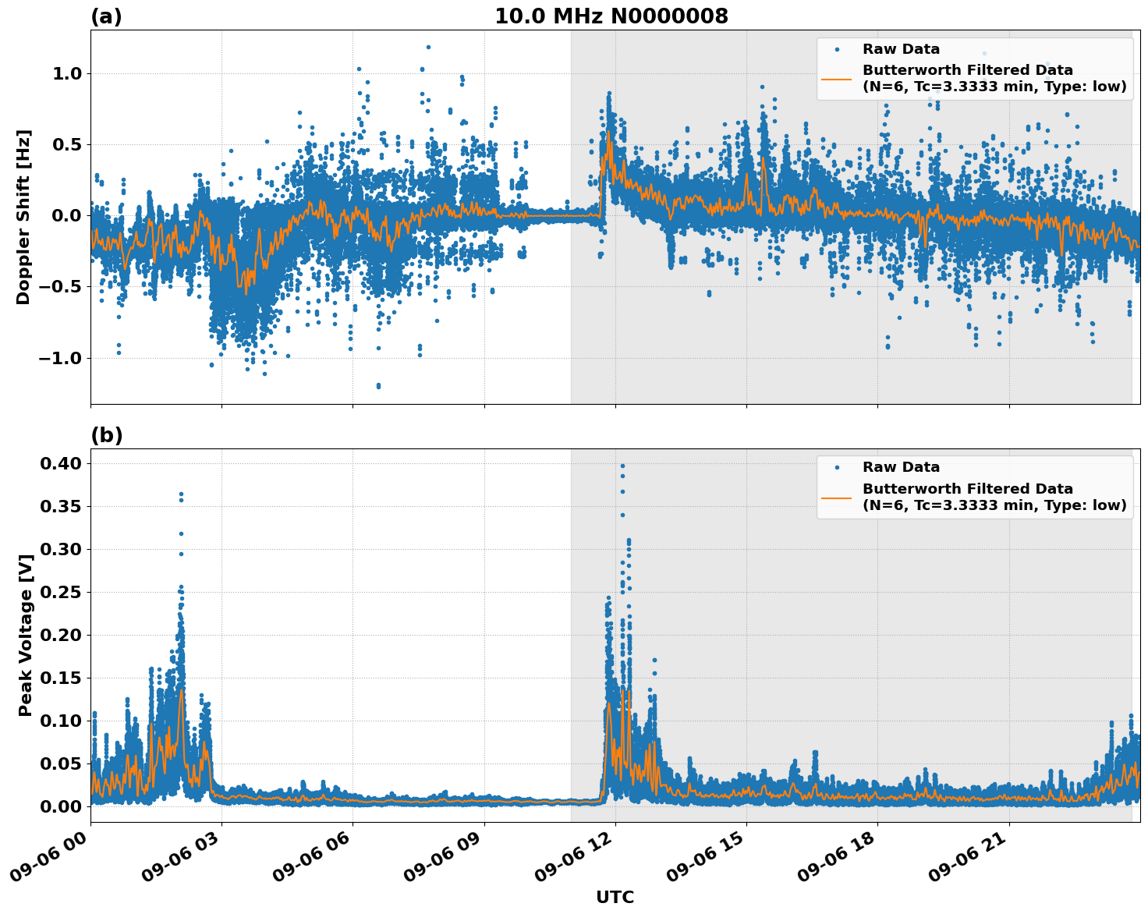This screenshot has height=914, width=1148.
Task: Click the 09-06 12 tick label
Action: [573, 857]
